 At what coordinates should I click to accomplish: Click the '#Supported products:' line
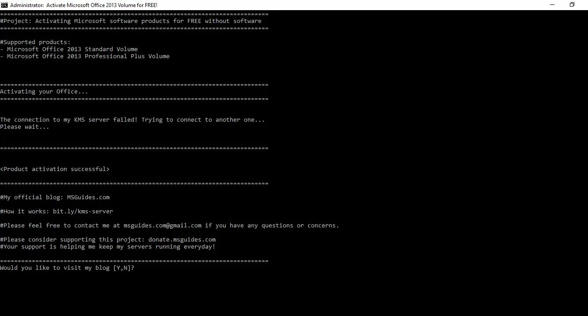coord(35,42)
